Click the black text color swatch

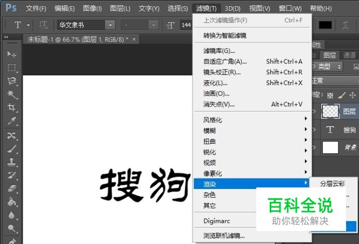(x=325, y=25)
